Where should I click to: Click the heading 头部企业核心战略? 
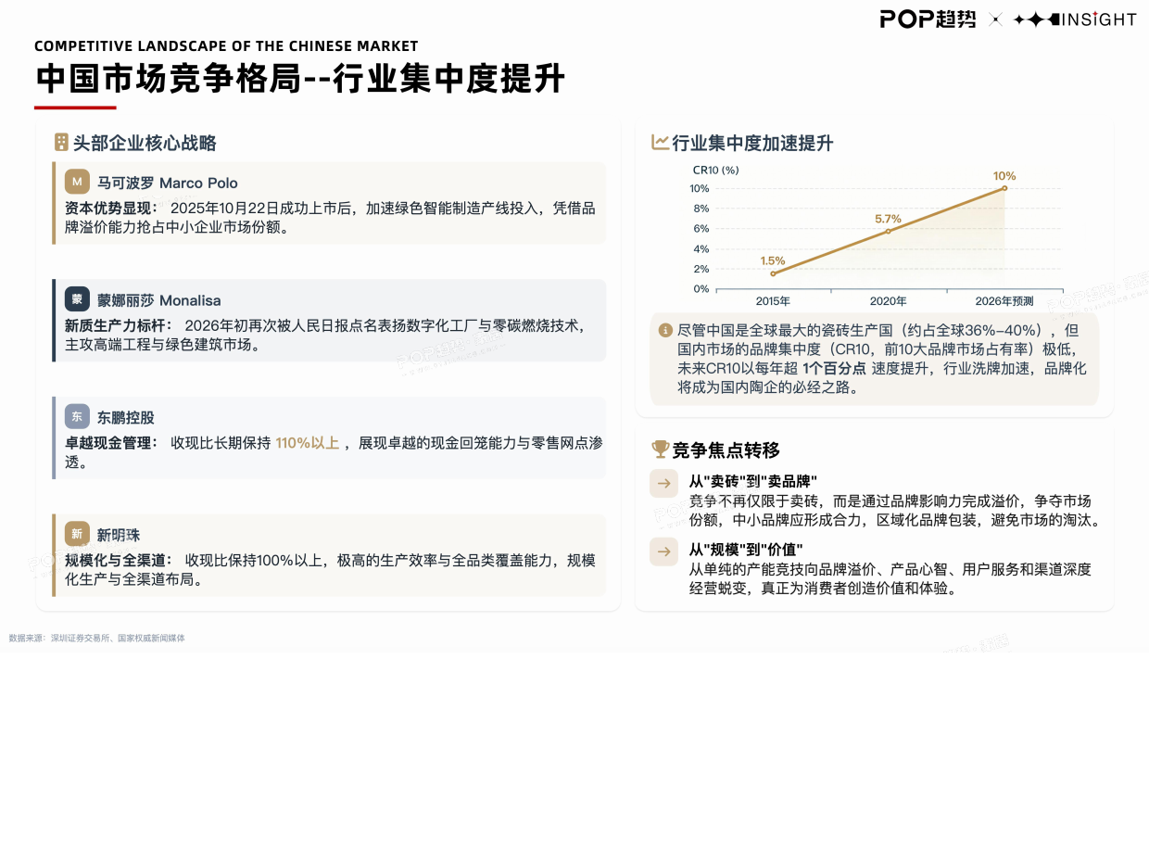coord(145,143)
